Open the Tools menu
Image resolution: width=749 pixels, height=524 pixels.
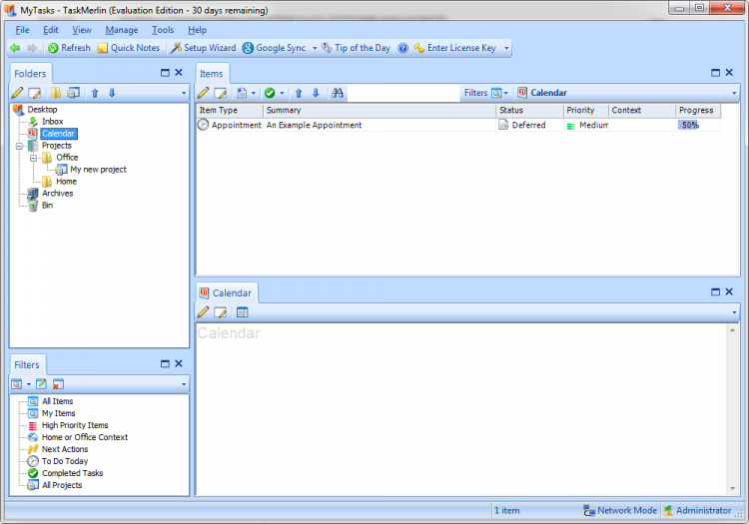coord(163,30)
